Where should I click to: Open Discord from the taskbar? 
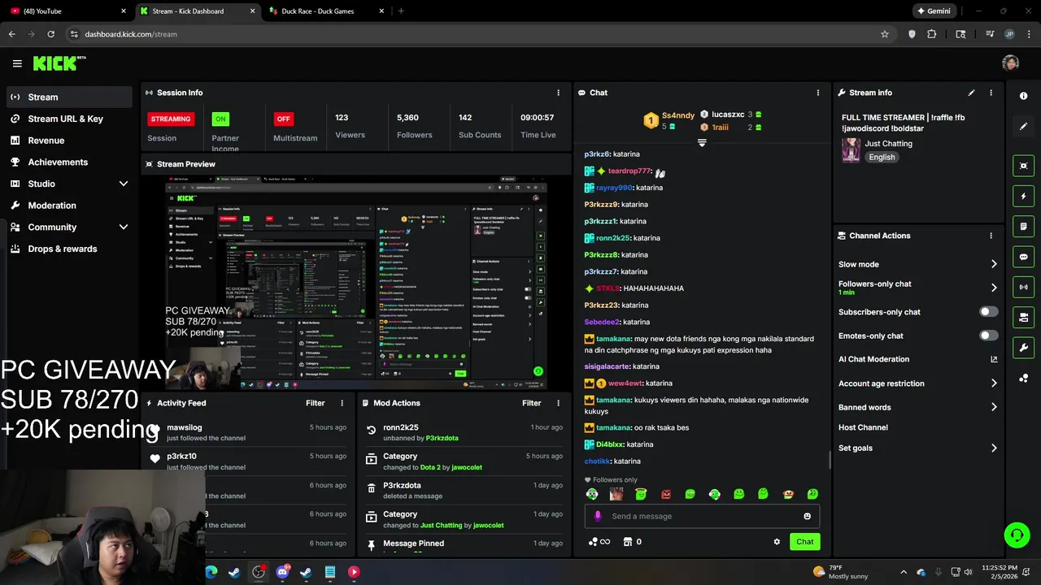pos(282,572)
